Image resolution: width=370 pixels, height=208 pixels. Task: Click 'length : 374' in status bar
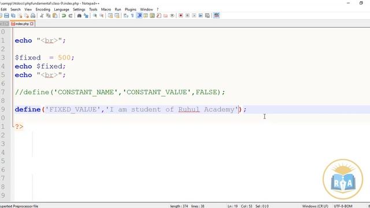pyautogui.click(x=179, y=206)
